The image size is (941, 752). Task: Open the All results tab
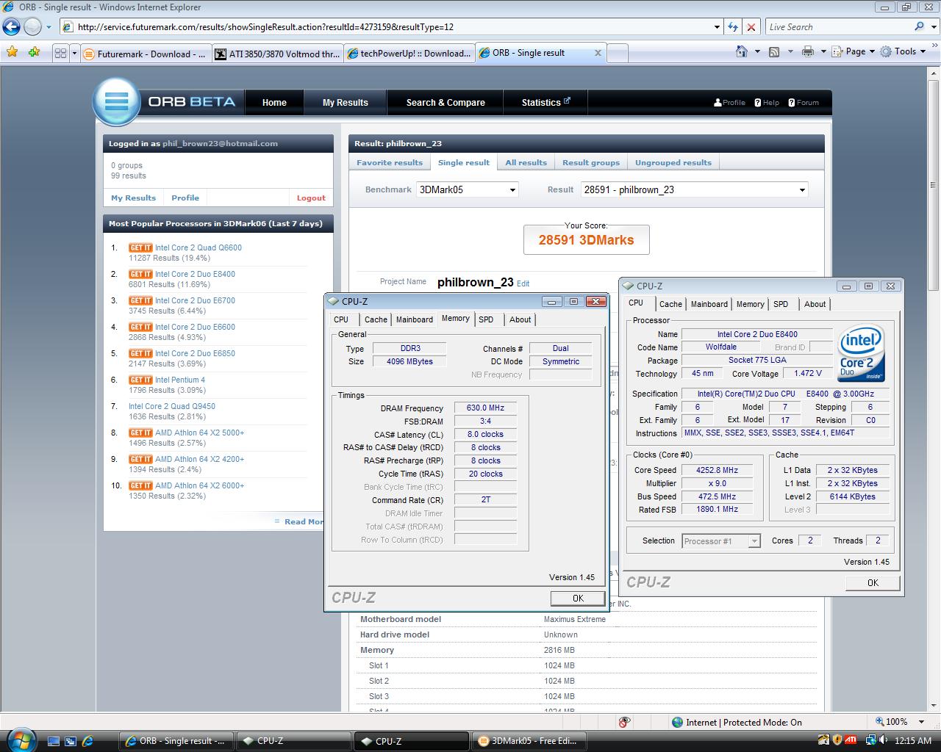pos(526,163)
